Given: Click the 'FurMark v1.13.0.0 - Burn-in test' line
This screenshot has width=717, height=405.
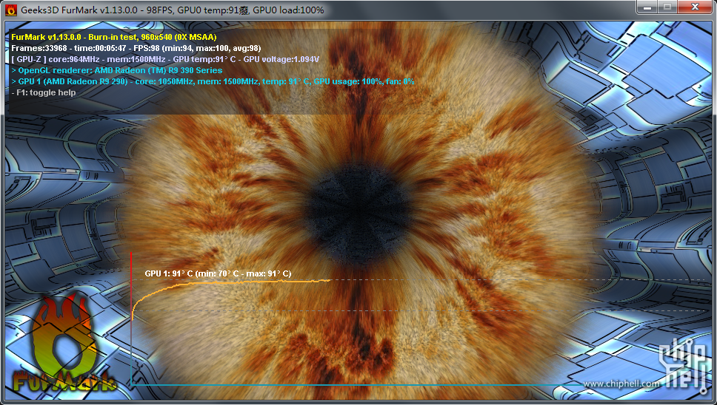Looking at the screenshot, I should click(x=114, y=37).
